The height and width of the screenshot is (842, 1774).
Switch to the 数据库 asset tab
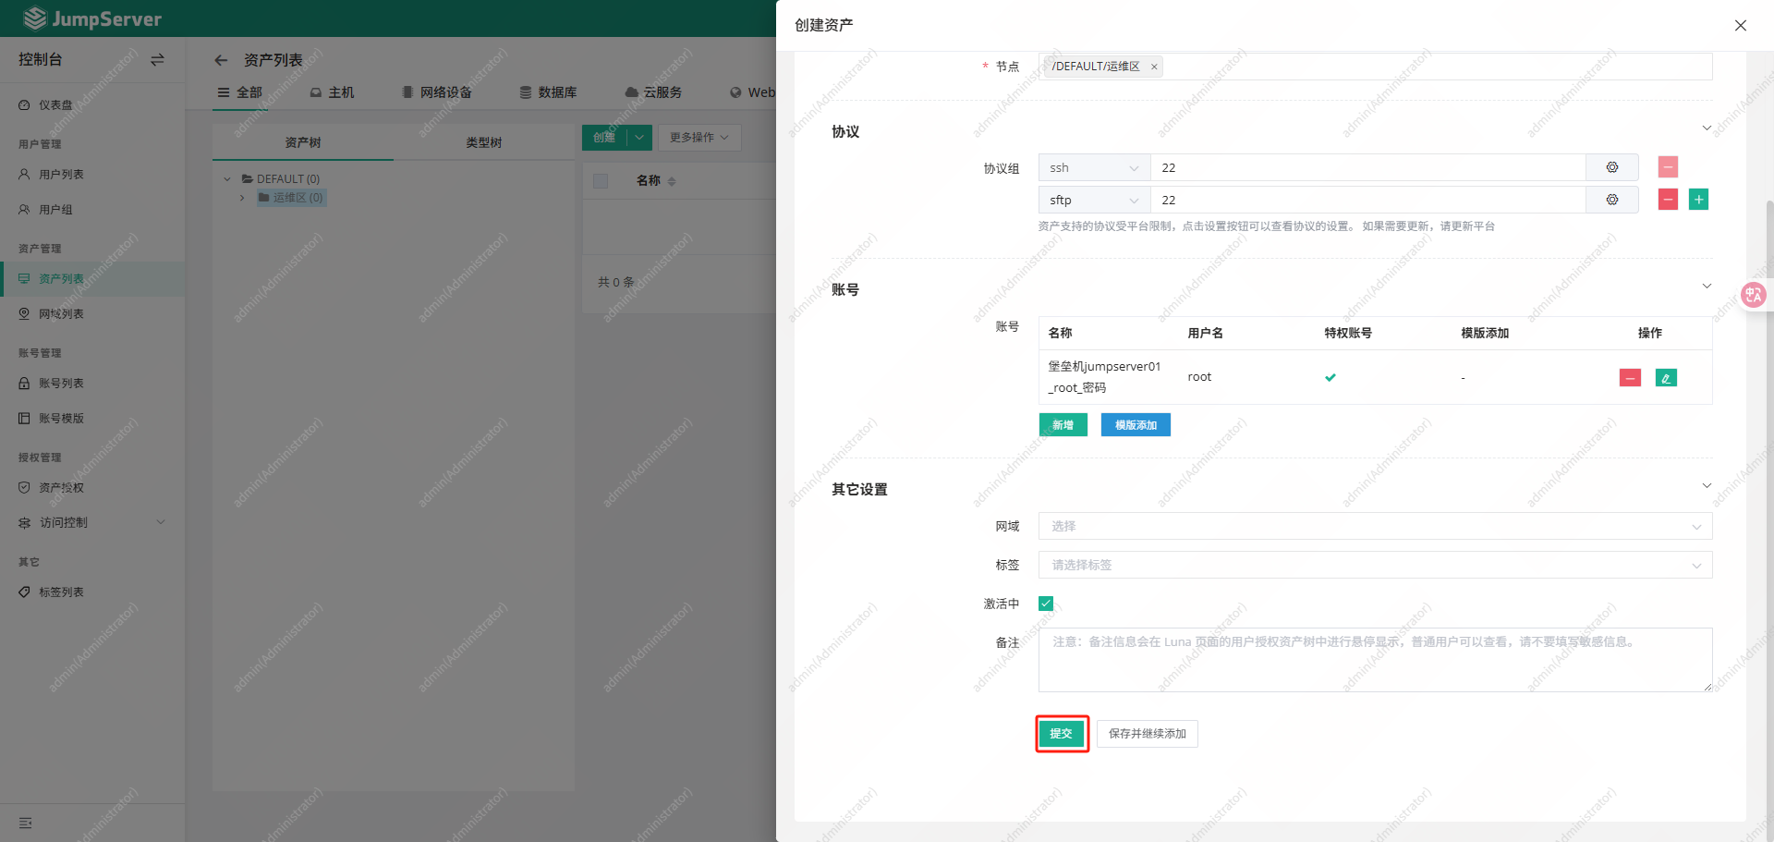[548, 92]
